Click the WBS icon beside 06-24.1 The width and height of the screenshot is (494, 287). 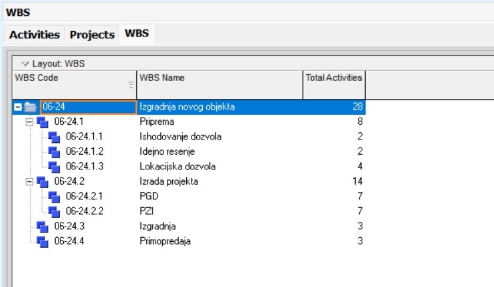[x=43, y=122]
